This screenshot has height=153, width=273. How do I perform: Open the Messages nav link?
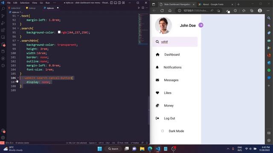click(171, 80)
